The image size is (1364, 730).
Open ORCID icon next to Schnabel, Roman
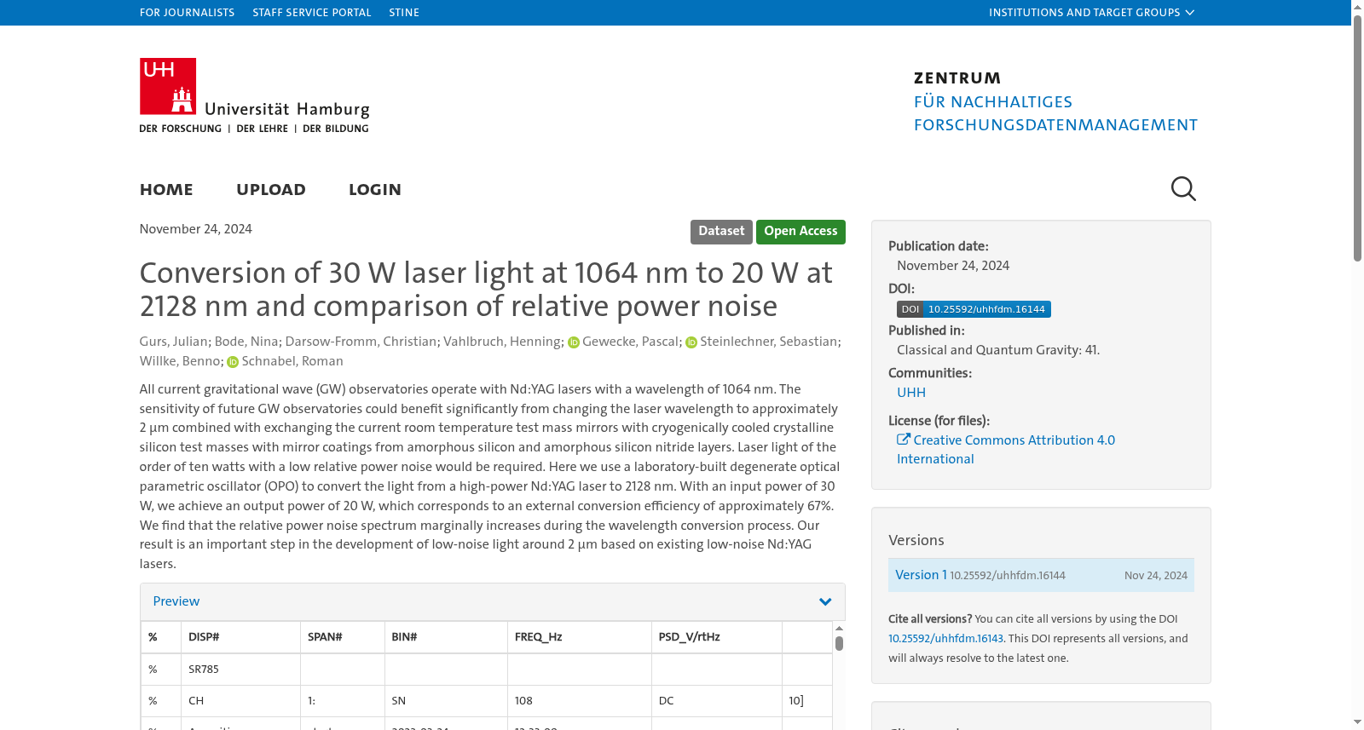tap(233, 362)
